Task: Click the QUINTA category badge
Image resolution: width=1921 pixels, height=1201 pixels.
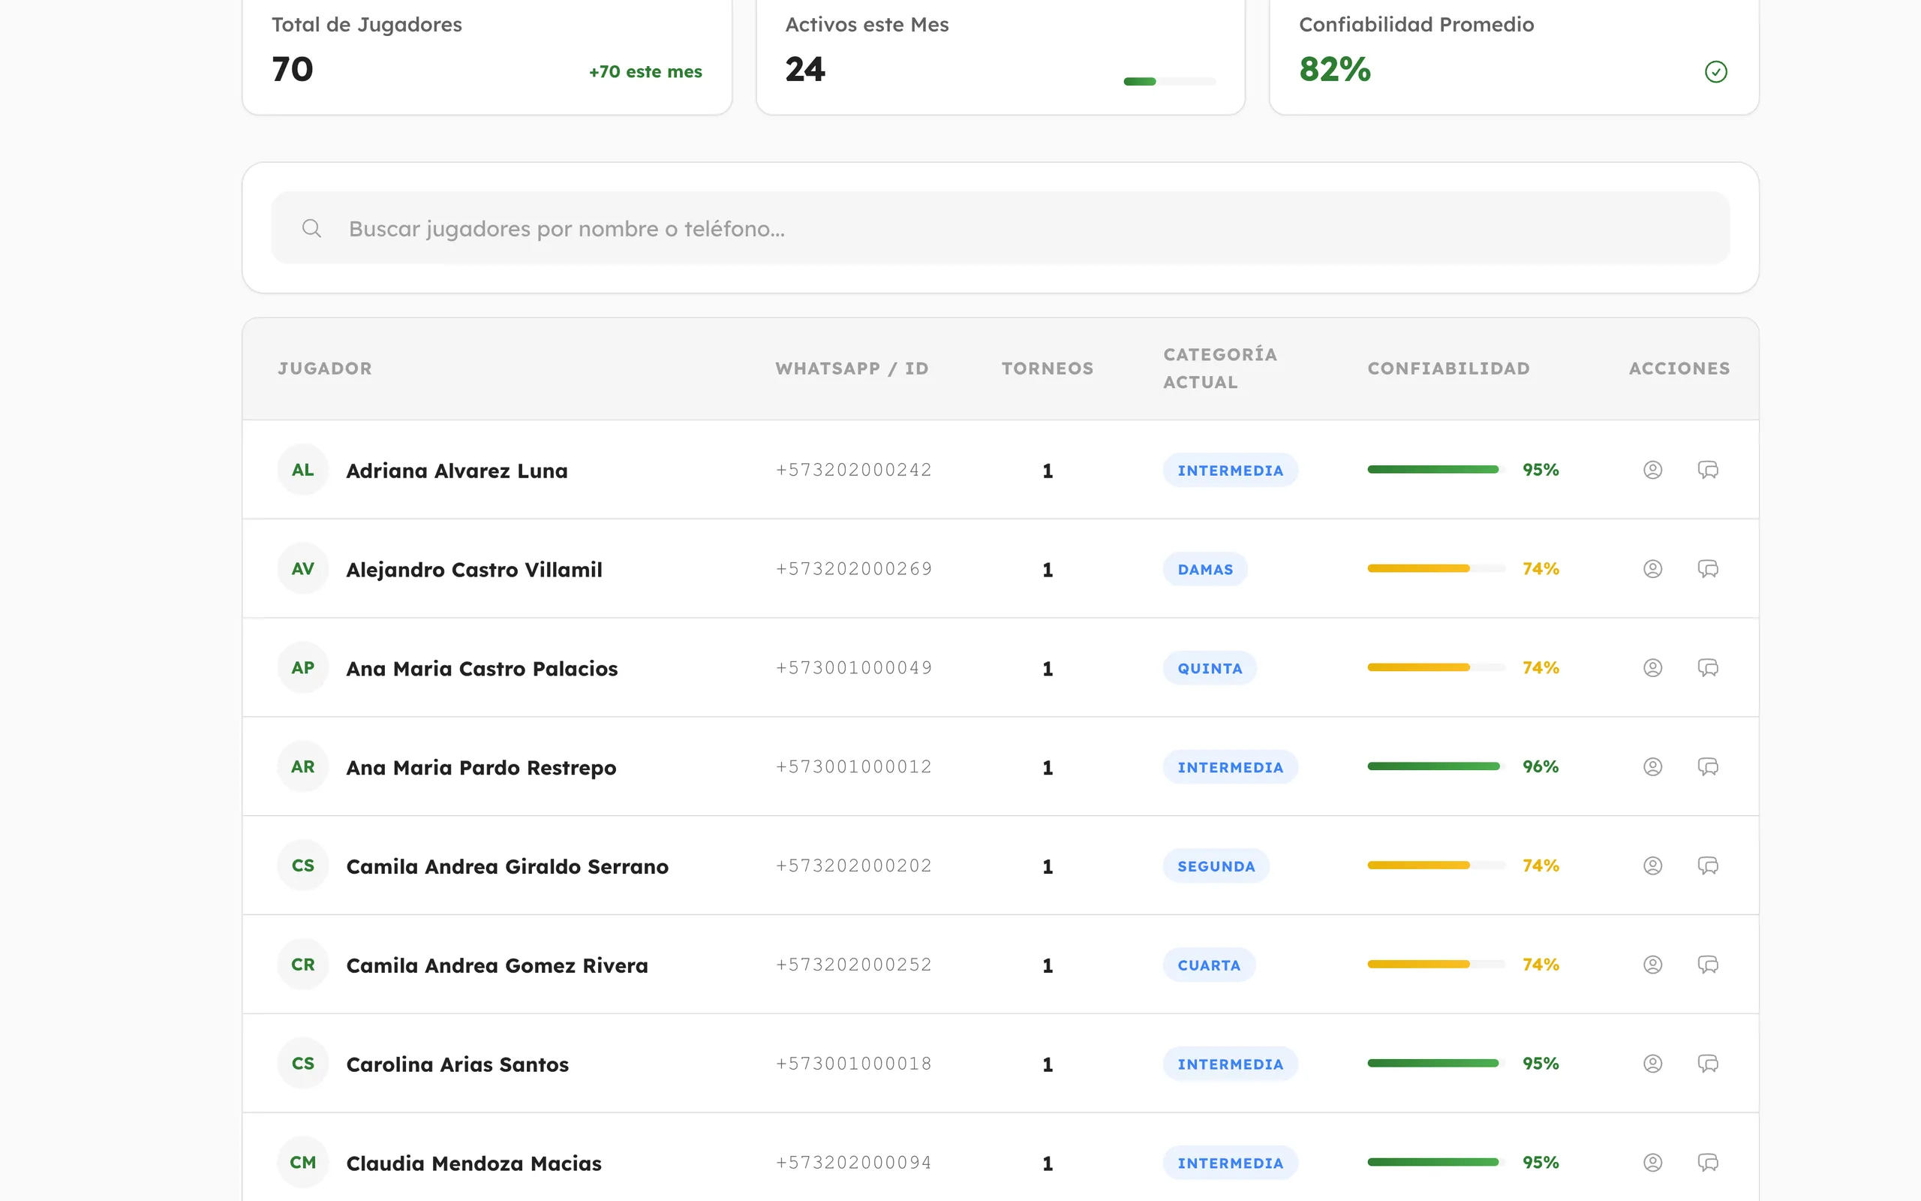Action: pos(1209,668)
